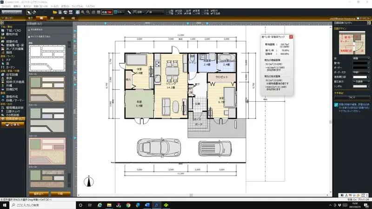Select the ドア door tool
The height and width of the screenshot is (209, 372).
[x=8, y=60]
